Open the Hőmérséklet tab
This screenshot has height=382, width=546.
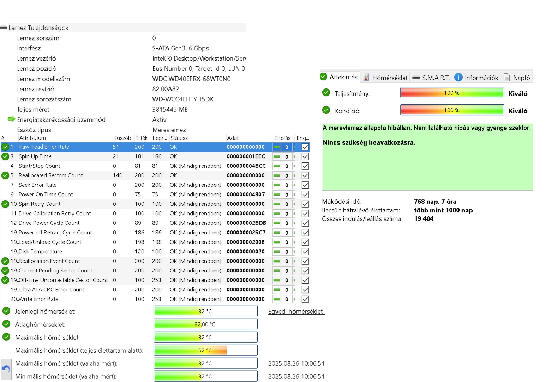385,78
